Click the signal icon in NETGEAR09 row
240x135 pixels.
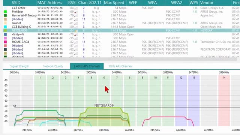pos(76,31)
